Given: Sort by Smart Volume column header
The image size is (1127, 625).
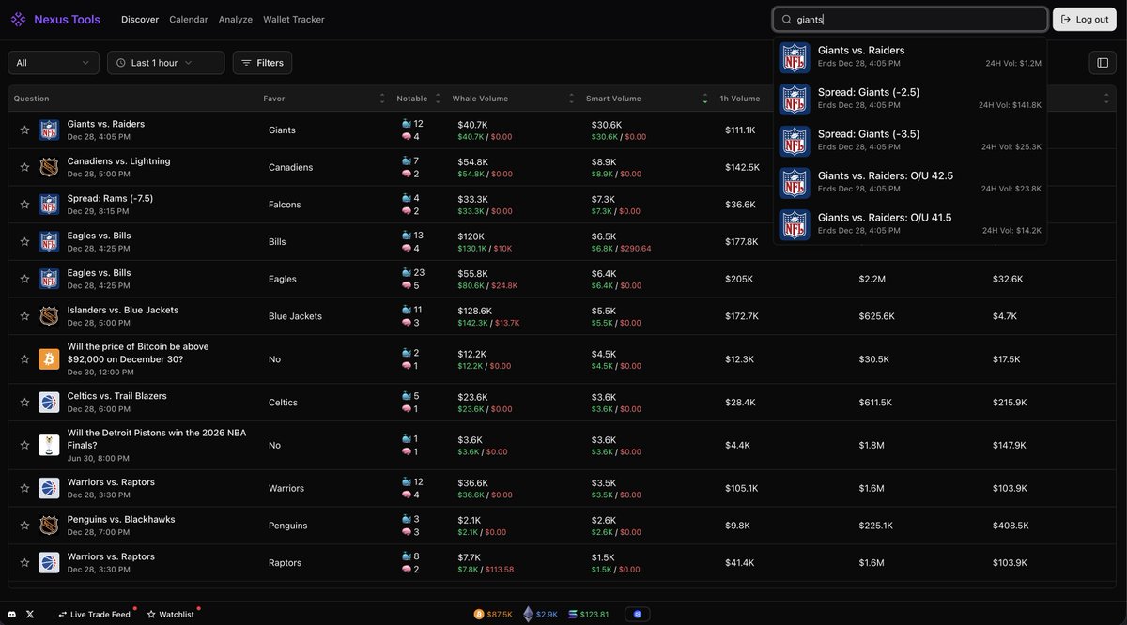Looking at the screenshot, I should (x=647, y=99).
